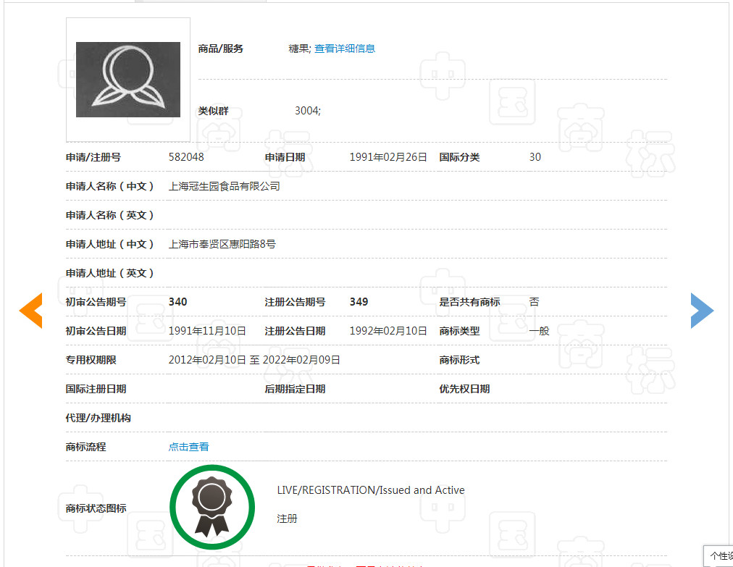Click the green-ringed trademark status medal icon
This screenshot has height=567, width=733.
point(212,508)
